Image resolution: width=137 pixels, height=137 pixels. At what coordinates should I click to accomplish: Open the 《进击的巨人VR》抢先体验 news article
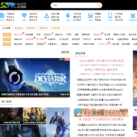click(x=101, y=135)
